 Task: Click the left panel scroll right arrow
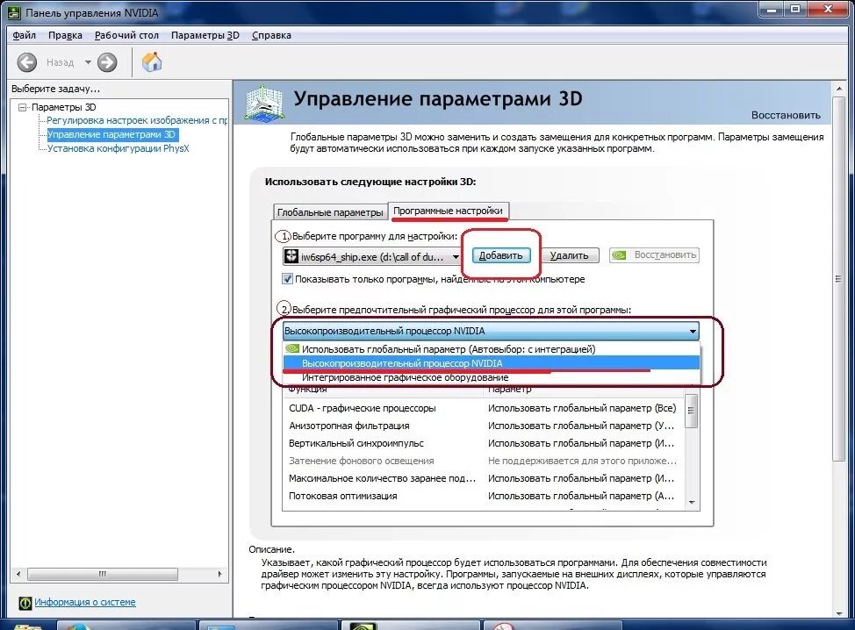[219, 574]
